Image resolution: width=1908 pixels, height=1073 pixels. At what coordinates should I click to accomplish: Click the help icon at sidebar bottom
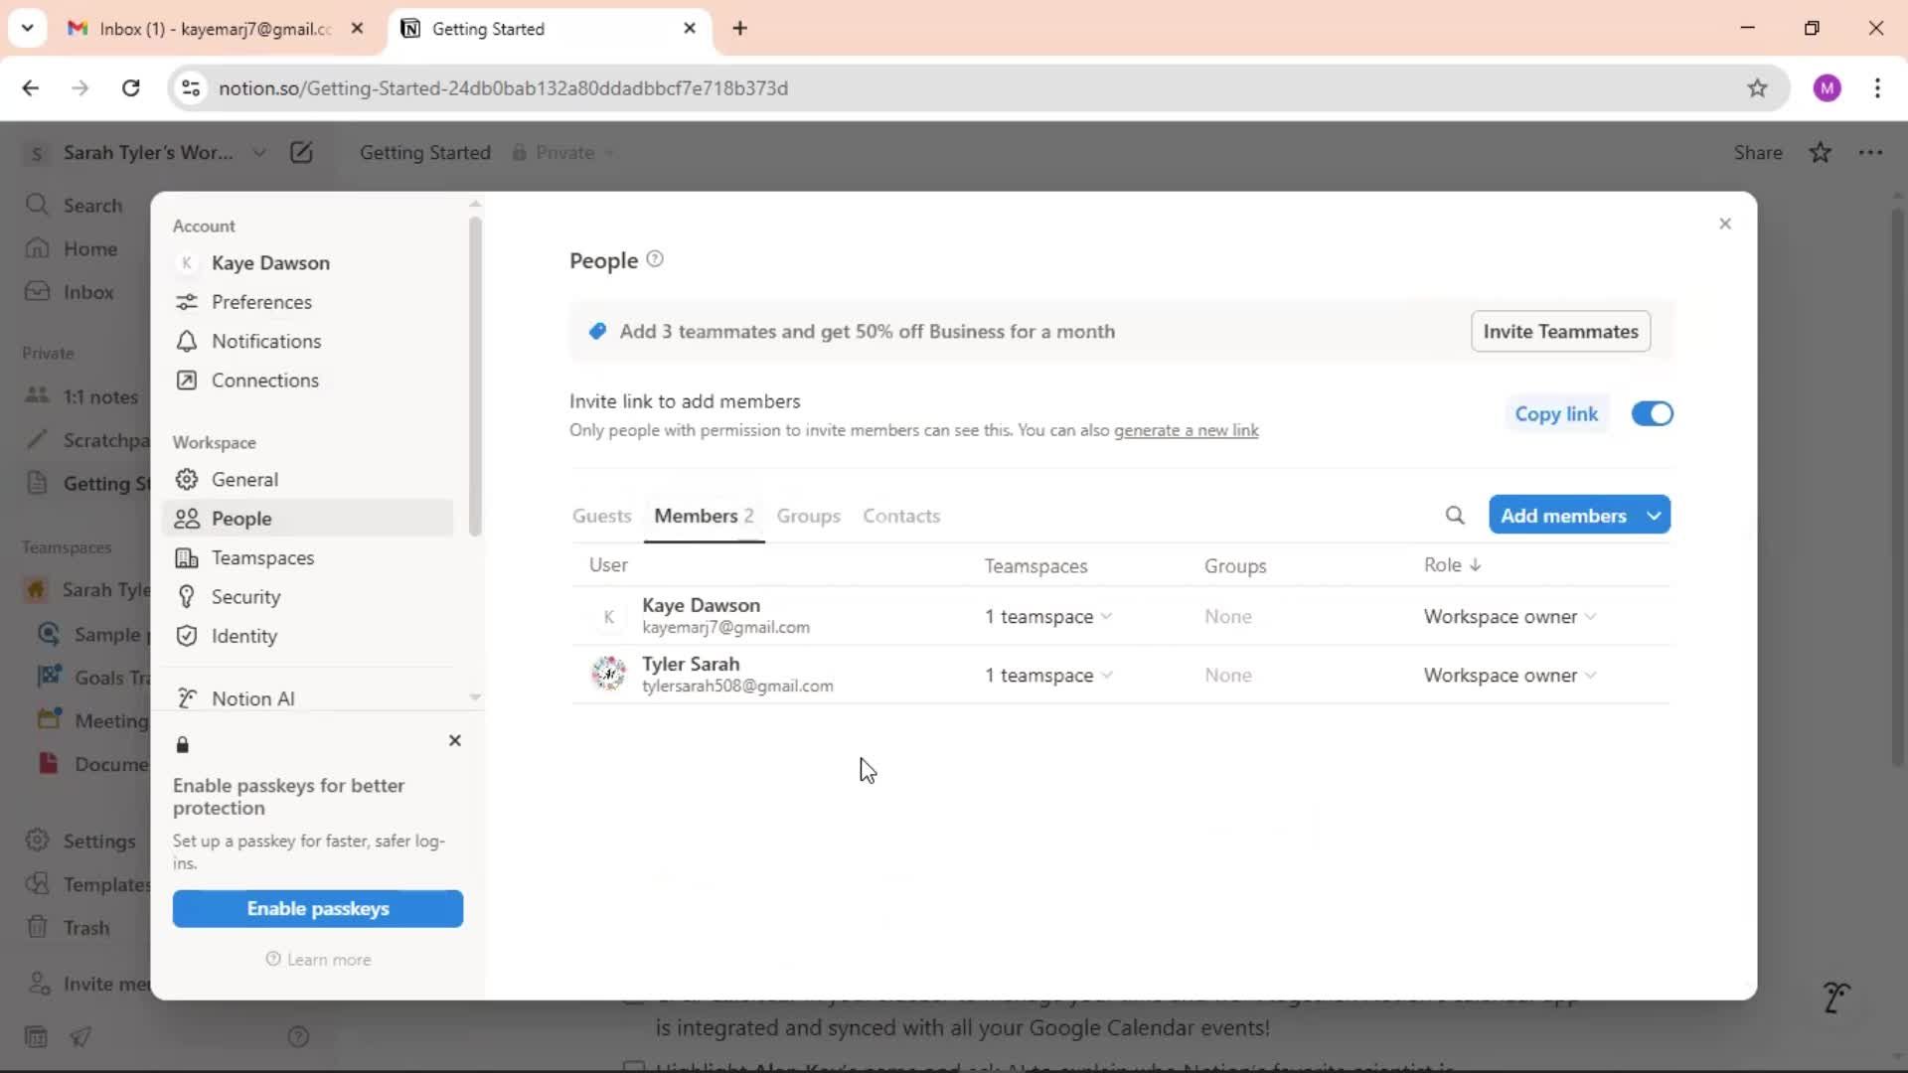(x=298, y=1037)
